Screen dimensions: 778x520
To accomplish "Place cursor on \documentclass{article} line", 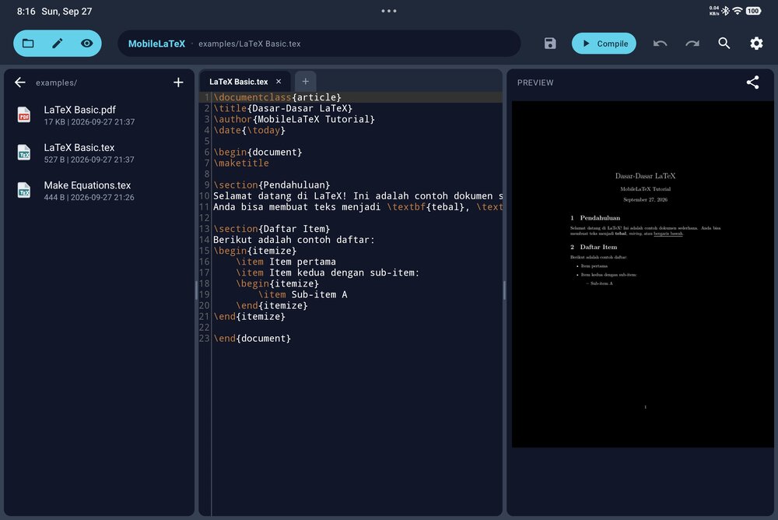I will click(x=278, y=97).
